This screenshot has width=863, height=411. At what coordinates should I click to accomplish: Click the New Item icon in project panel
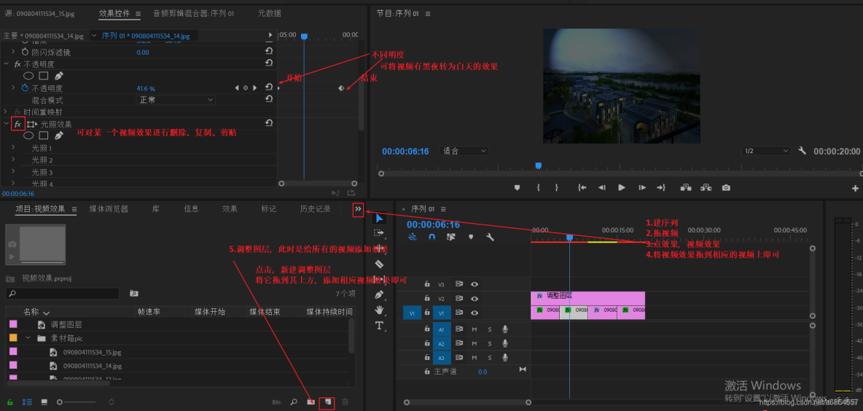(x=327, y=402)
